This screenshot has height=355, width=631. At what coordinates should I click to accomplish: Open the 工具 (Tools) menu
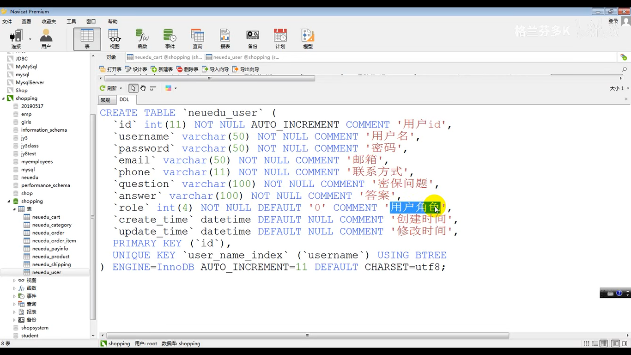[x=71, y=21]
